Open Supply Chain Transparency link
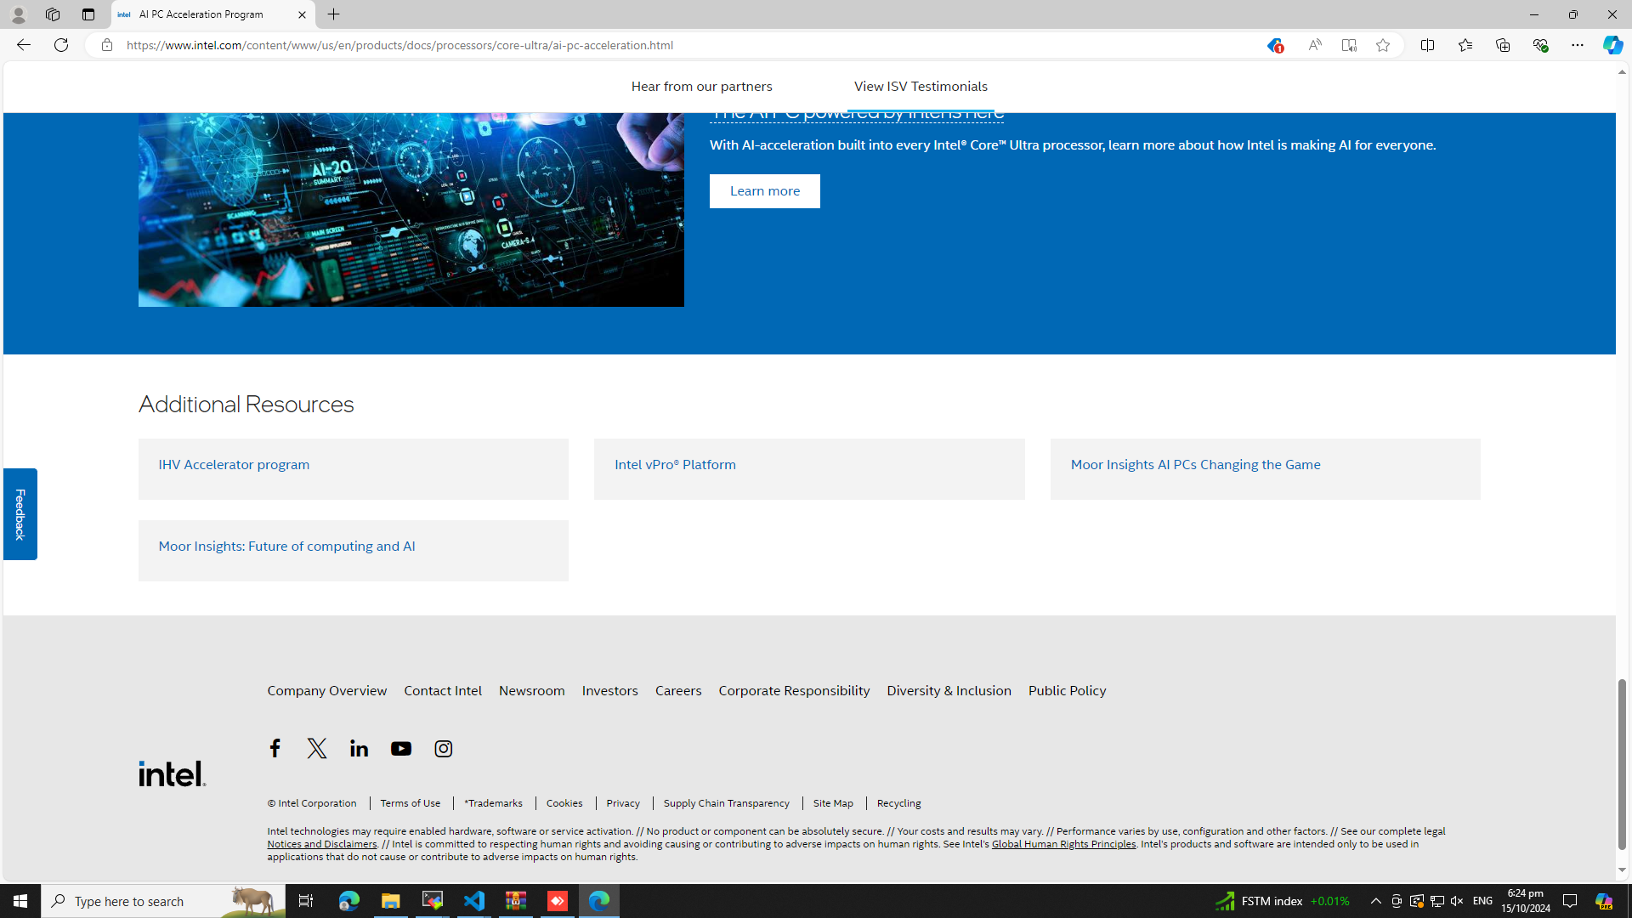Viewport: 1632px width, 918px height. (x=727, y=803)
